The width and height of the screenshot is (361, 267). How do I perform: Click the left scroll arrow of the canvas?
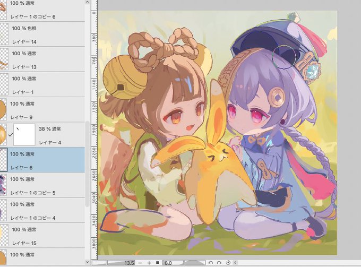tap(235, 263)
